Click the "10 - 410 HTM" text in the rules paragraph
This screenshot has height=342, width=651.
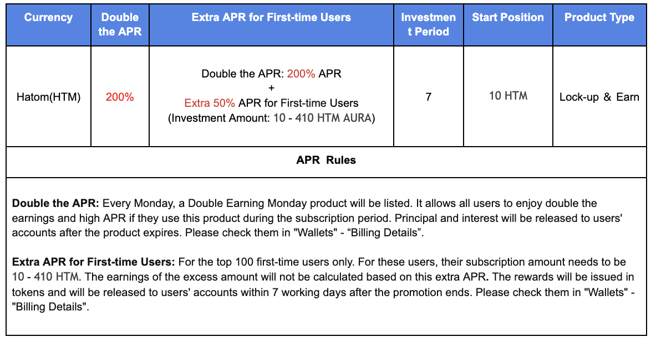(45, 275)
